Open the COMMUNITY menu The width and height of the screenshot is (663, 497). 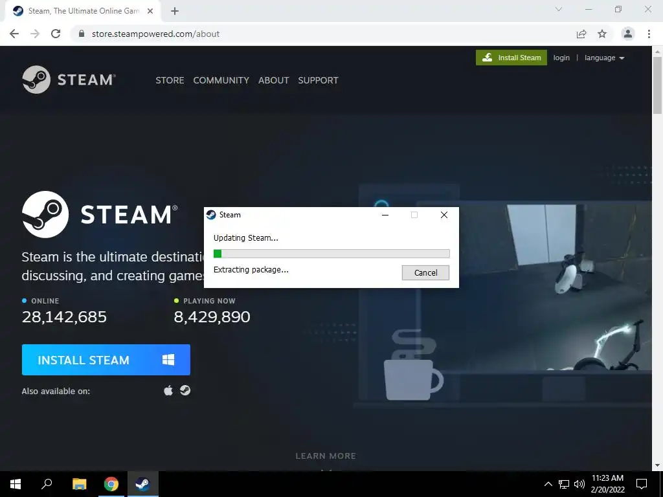pos(221,80)
